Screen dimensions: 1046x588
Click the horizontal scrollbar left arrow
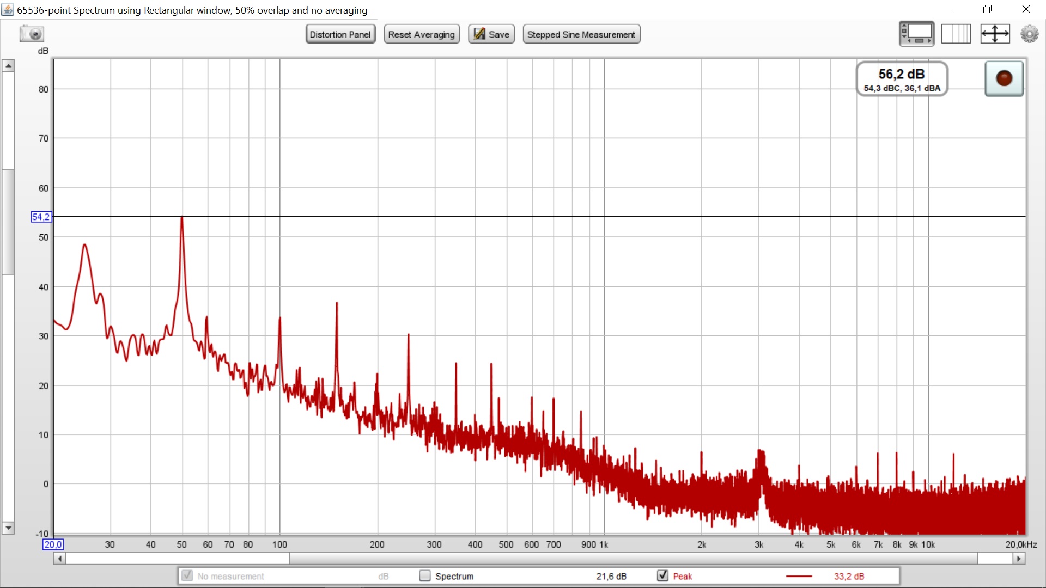click(59, 559)
